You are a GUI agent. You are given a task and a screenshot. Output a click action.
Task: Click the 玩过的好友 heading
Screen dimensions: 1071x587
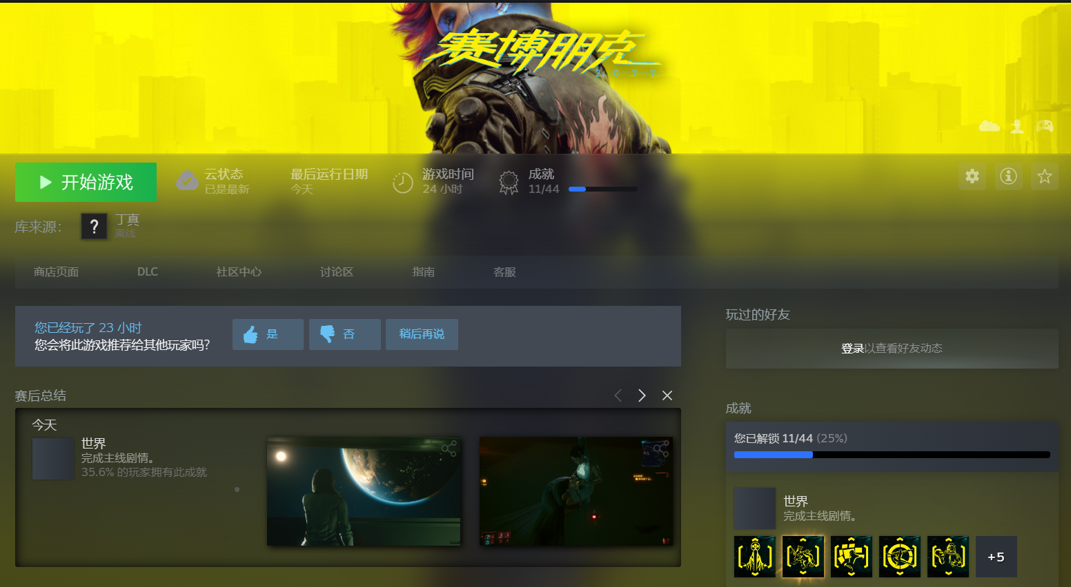(758, 315)
